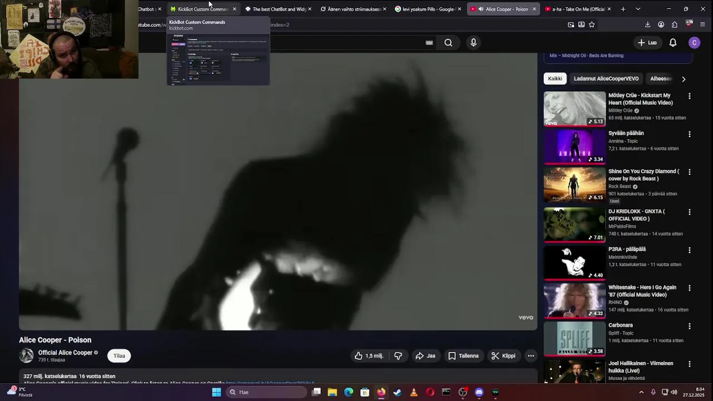
Task: Bookmark this page with the star icon
Action: click(592, 25)
